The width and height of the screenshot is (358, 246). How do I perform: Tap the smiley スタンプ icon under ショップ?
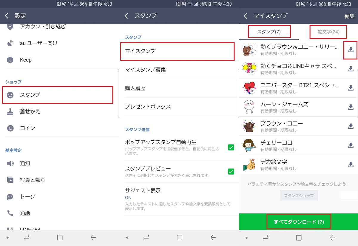click(10, 95)
